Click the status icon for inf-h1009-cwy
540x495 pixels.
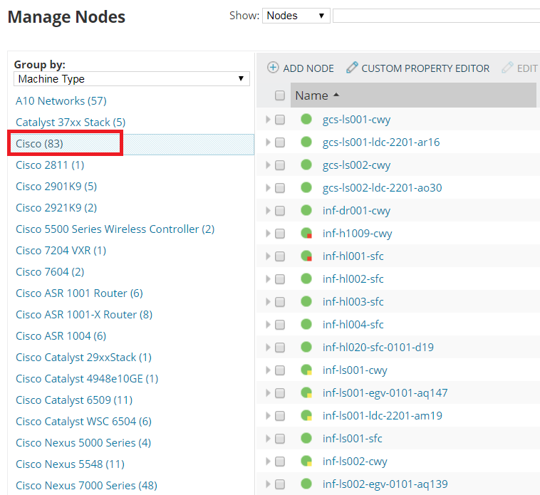coord(306,234)
